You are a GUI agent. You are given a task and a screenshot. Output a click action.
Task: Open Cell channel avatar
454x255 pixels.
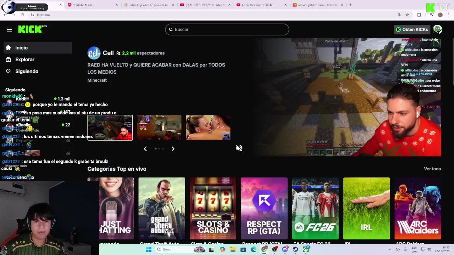coord(94,53)
